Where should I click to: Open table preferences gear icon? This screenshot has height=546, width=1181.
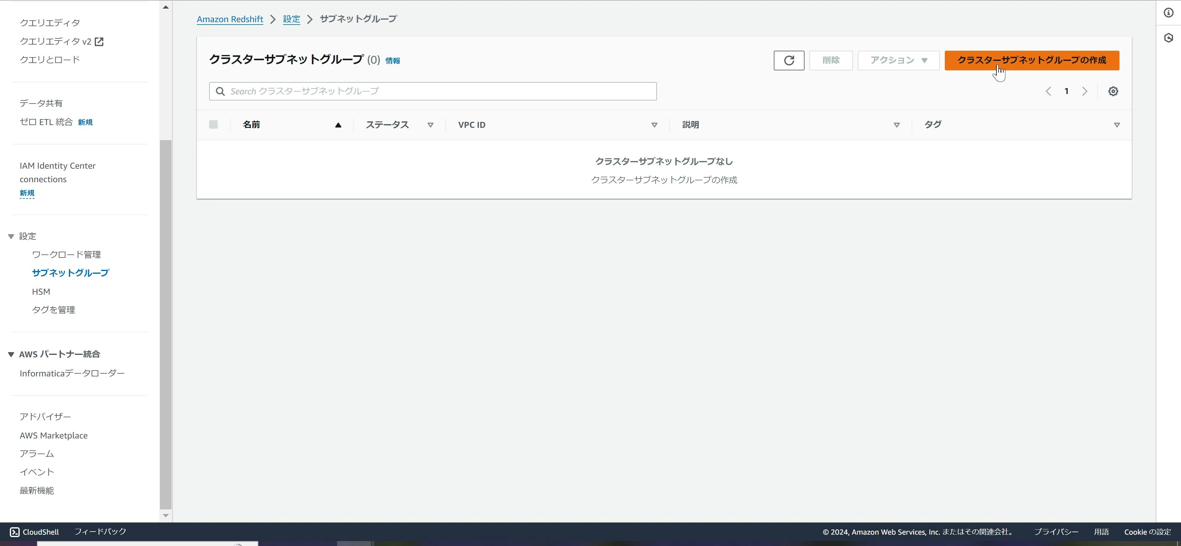pos(1113,91)
